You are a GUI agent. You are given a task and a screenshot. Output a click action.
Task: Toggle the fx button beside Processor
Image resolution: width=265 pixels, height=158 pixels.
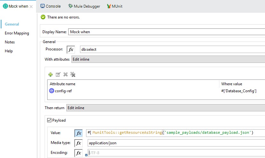click(x=71, y=49)
